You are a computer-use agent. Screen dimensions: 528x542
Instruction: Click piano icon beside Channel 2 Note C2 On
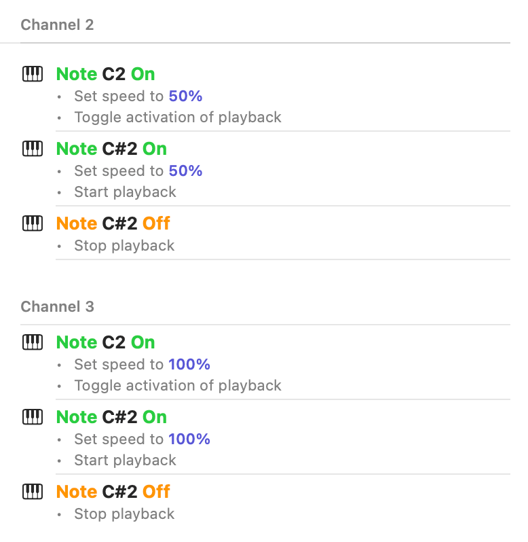(x=33, y=74)
